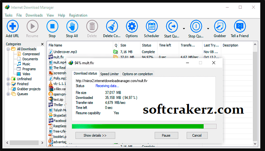Image resolution: width=265 pixels, height=151 pixels.
Task: Click the Grabber projects tree icon
Action: pyautogui.click(x=14, y=89)
